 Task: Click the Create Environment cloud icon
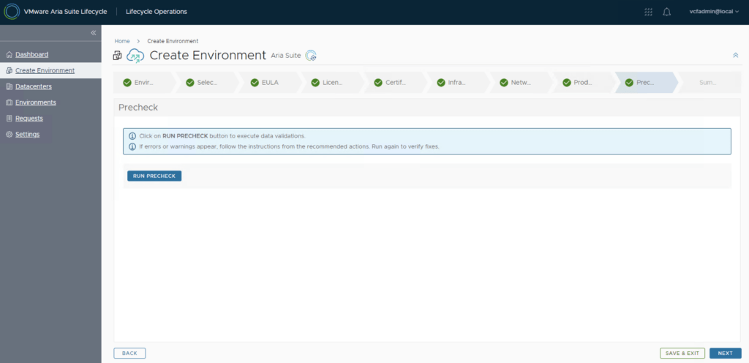(136, 56)
